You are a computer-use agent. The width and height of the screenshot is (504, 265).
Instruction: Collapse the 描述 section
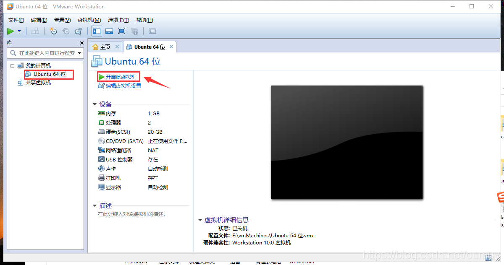point(94,206)
